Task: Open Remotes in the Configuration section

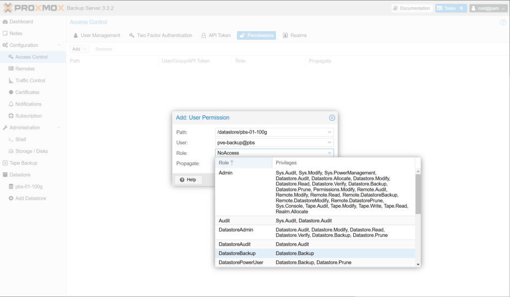Action: pos(24,69)
